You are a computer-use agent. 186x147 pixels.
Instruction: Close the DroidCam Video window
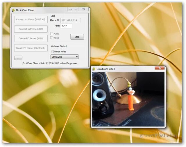160,68
